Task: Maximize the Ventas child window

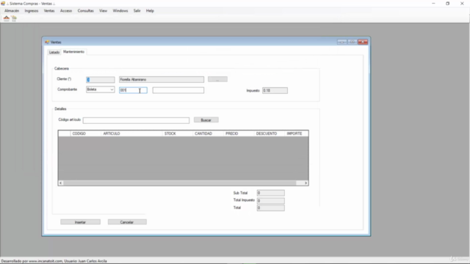Action: 352,42
